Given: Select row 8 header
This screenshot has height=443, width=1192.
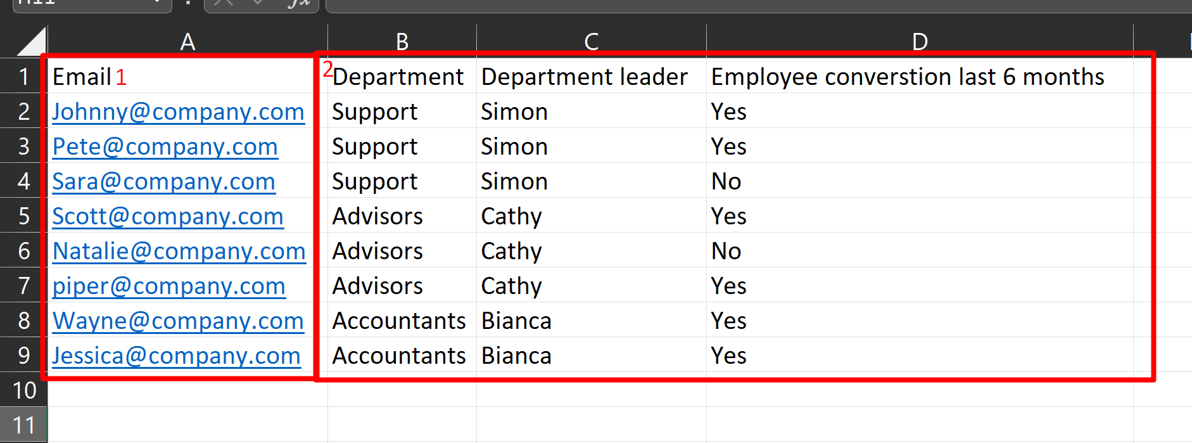Looking at the screenshot, I should point(23,320).
